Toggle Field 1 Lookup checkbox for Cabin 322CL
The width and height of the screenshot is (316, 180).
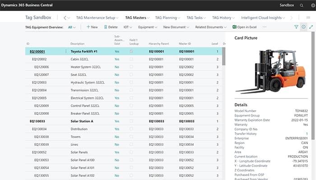pyautogui.click(x=131, y=59)
